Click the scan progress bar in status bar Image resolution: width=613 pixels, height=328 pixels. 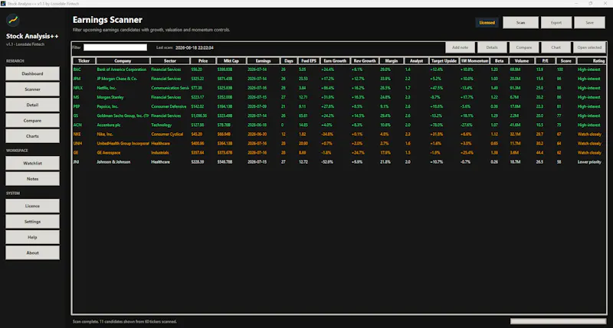tap(559, 321)
